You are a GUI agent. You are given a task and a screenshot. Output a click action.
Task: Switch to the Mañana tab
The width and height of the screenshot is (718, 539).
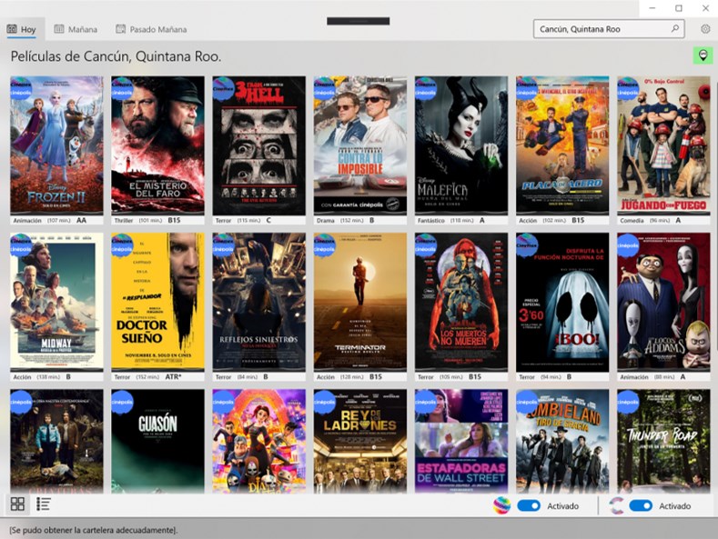coord(76,29)
